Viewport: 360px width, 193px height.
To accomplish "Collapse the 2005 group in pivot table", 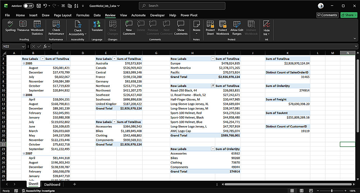I will (x=23, y=63).
